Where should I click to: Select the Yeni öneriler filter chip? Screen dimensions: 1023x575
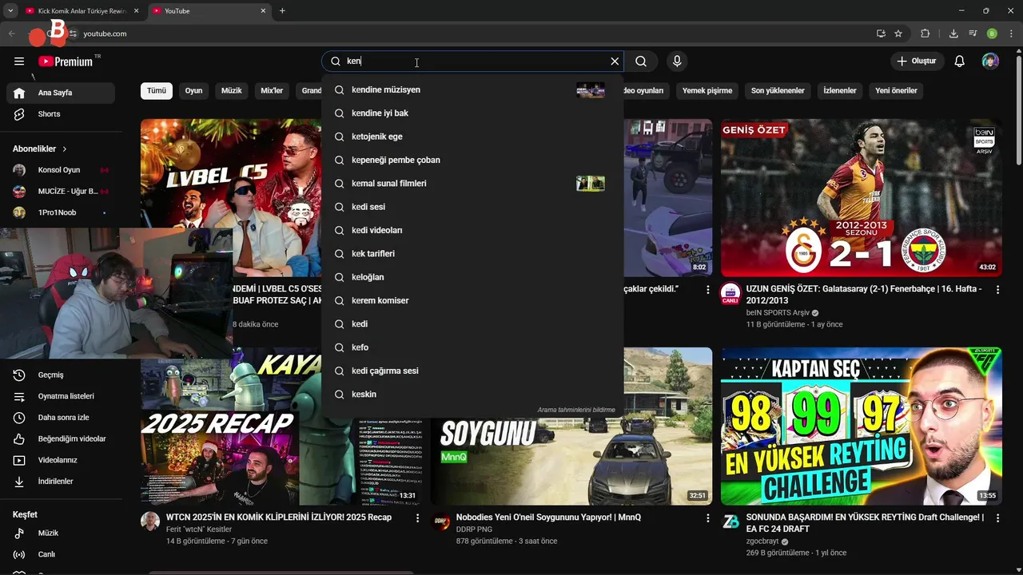click(x=896, y=91)
